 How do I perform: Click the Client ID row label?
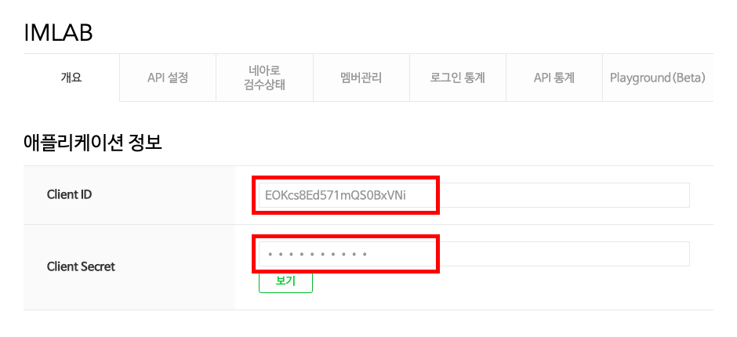[x=69, y=194]
